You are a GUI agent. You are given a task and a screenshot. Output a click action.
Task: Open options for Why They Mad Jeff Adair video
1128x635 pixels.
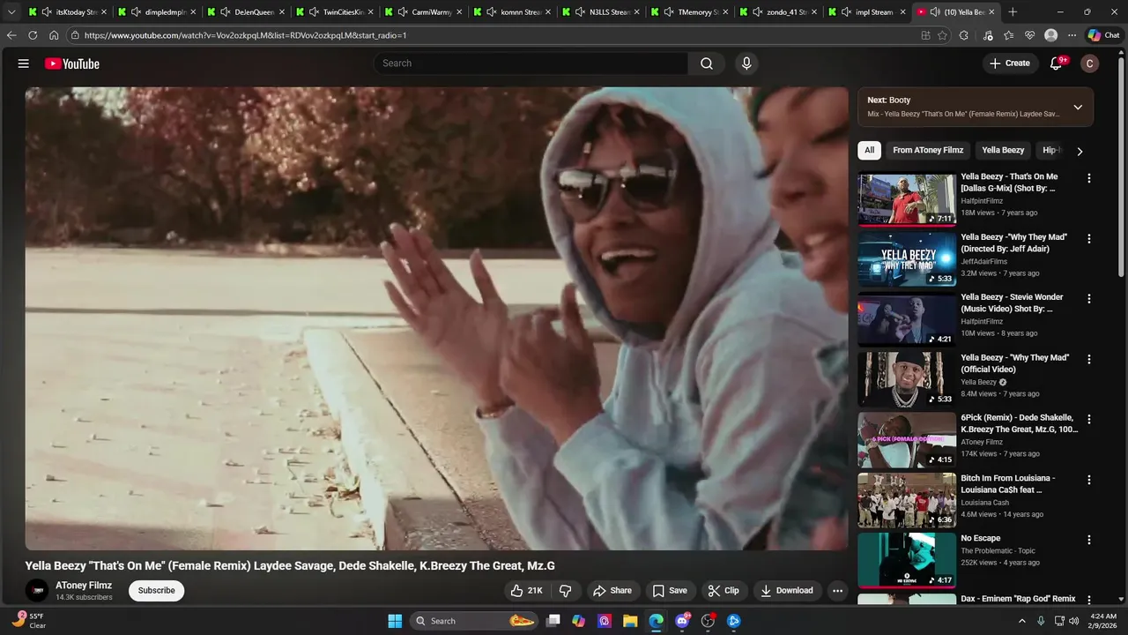1089,238
